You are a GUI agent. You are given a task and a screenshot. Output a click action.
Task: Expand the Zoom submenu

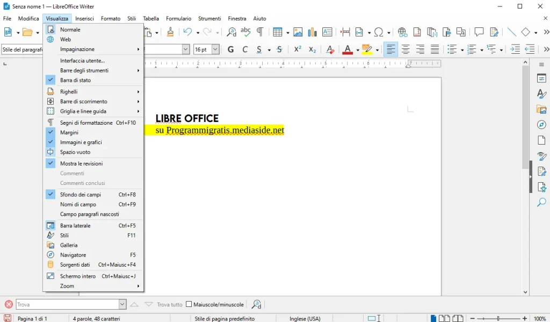point(93,286)
